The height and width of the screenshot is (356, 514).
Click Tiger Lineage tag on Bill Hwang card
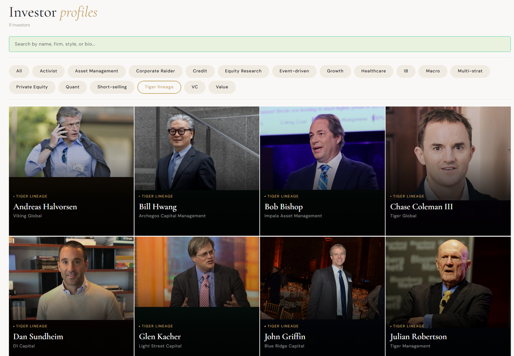(x=156, y=196)
